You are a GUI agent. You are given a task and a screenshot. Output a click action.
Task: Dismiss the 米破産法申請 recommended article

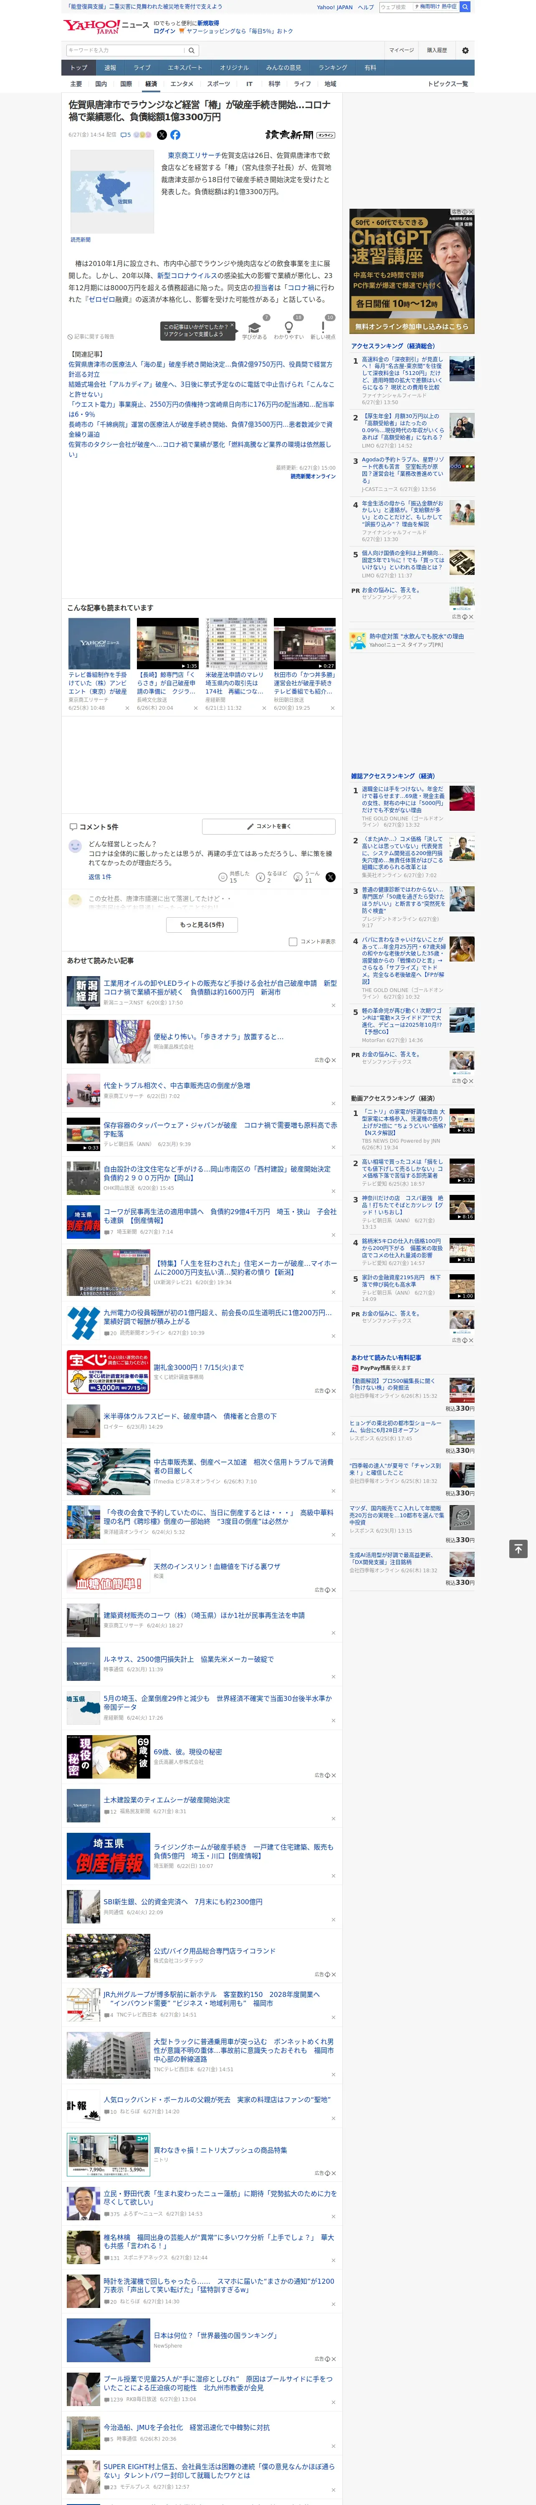point(265,708)
